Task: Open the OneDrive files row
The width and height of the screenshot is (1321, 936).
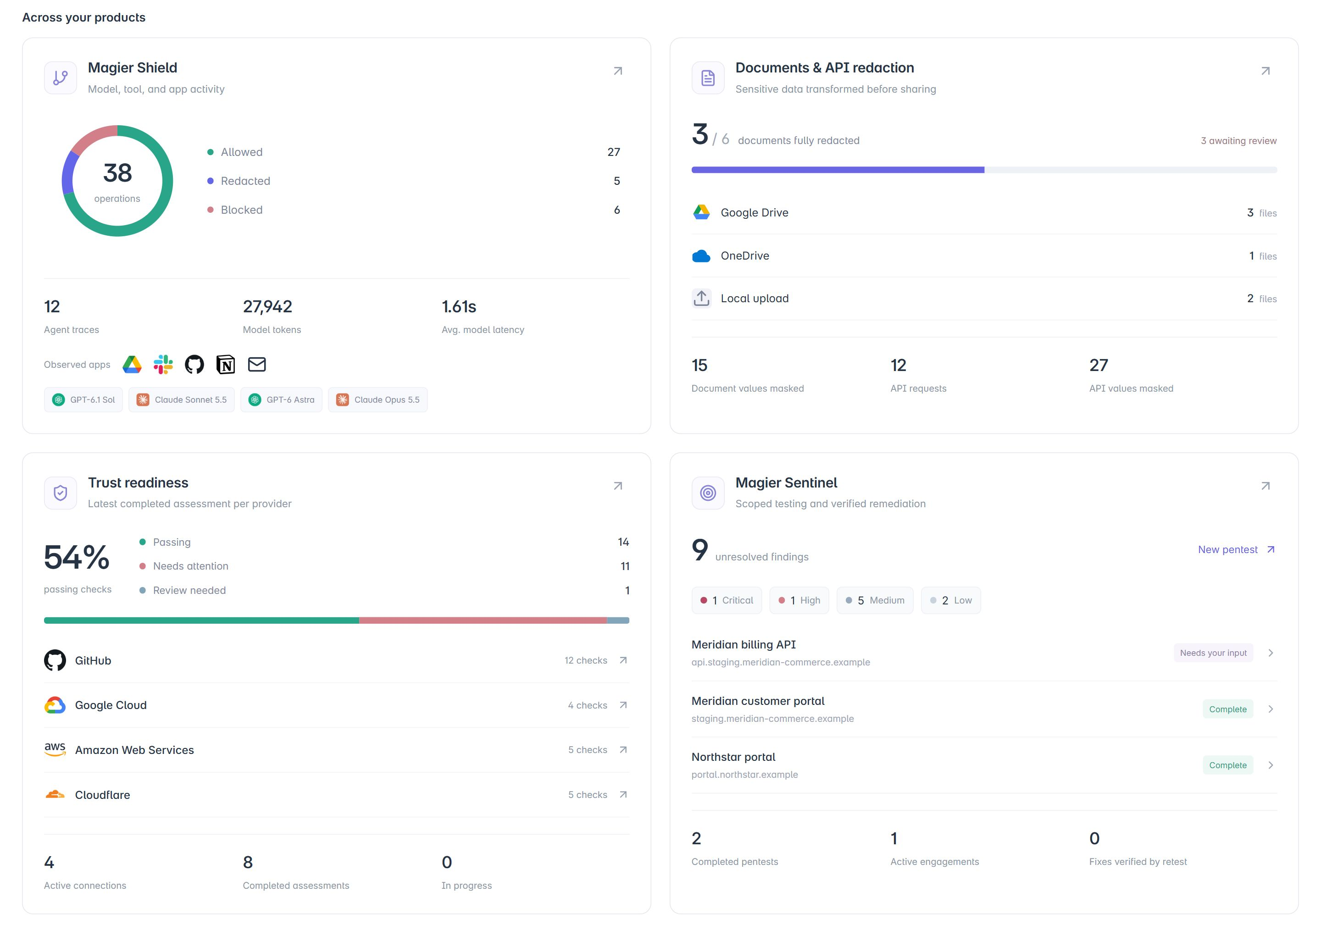Action: [984, 256]
